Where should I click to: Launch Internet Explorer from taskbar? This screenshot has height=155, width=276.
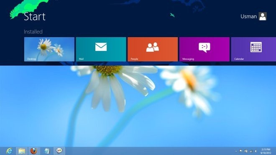point(9,151)
